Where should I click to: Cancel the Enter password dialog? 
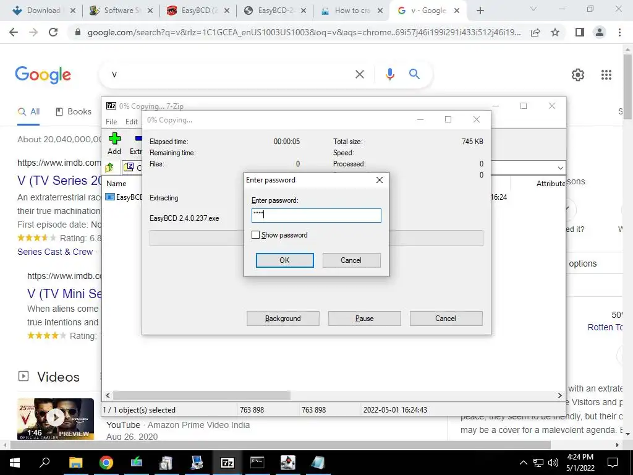(x=351, y=260)
